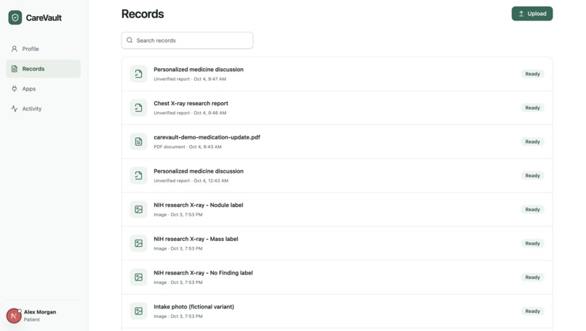Click the Records document icon in sidebar

tap(15, 69)
